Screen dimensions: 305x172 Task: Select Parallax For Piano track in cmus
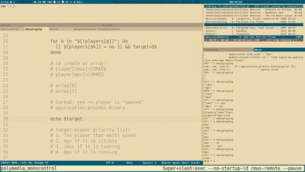(254, 22)
